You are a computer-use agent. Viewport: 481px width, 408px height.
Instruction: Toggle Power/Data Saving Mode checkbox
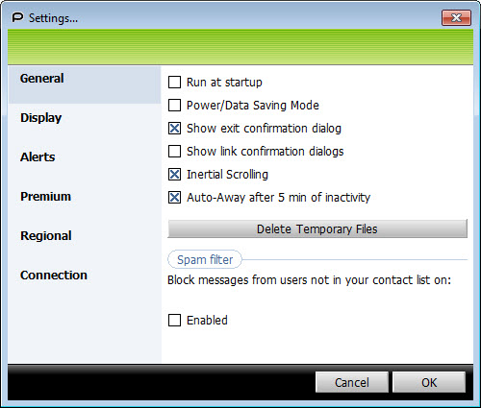pyautogui.click(x=174, y=106)
